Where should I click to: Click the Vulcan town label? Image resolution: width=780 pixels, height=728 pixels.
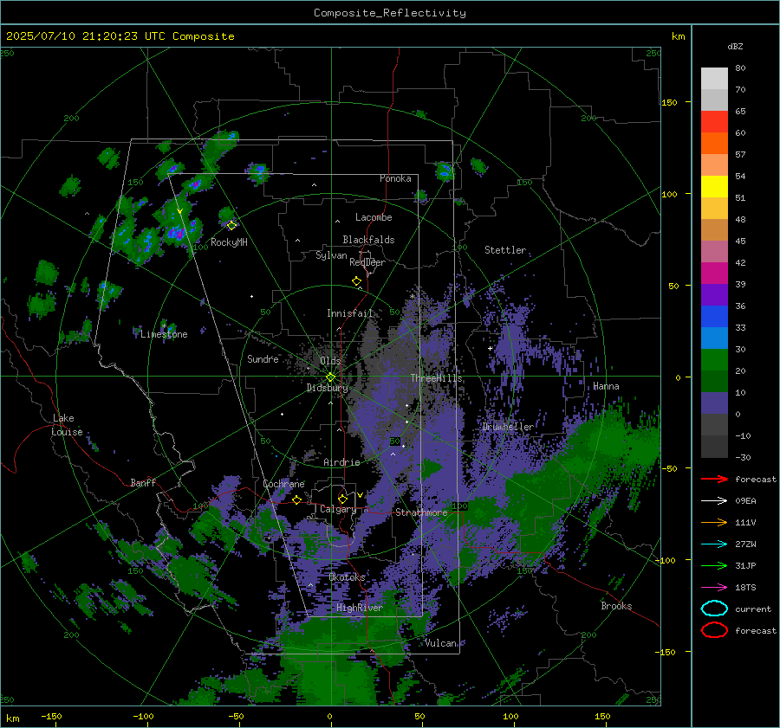441,643
